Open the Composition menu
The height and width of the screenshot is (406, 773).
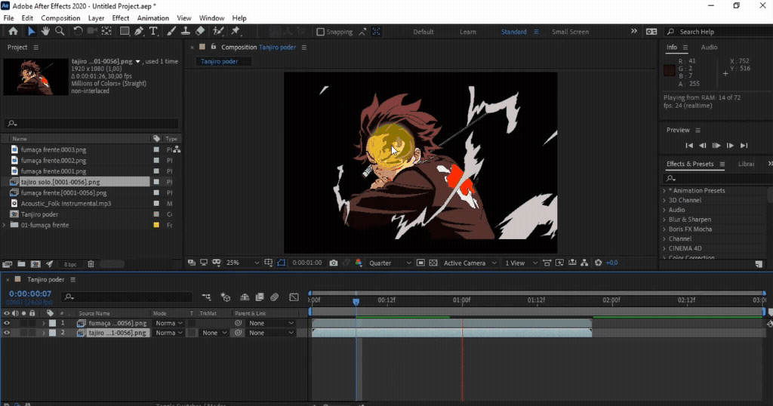click(60, 18)
